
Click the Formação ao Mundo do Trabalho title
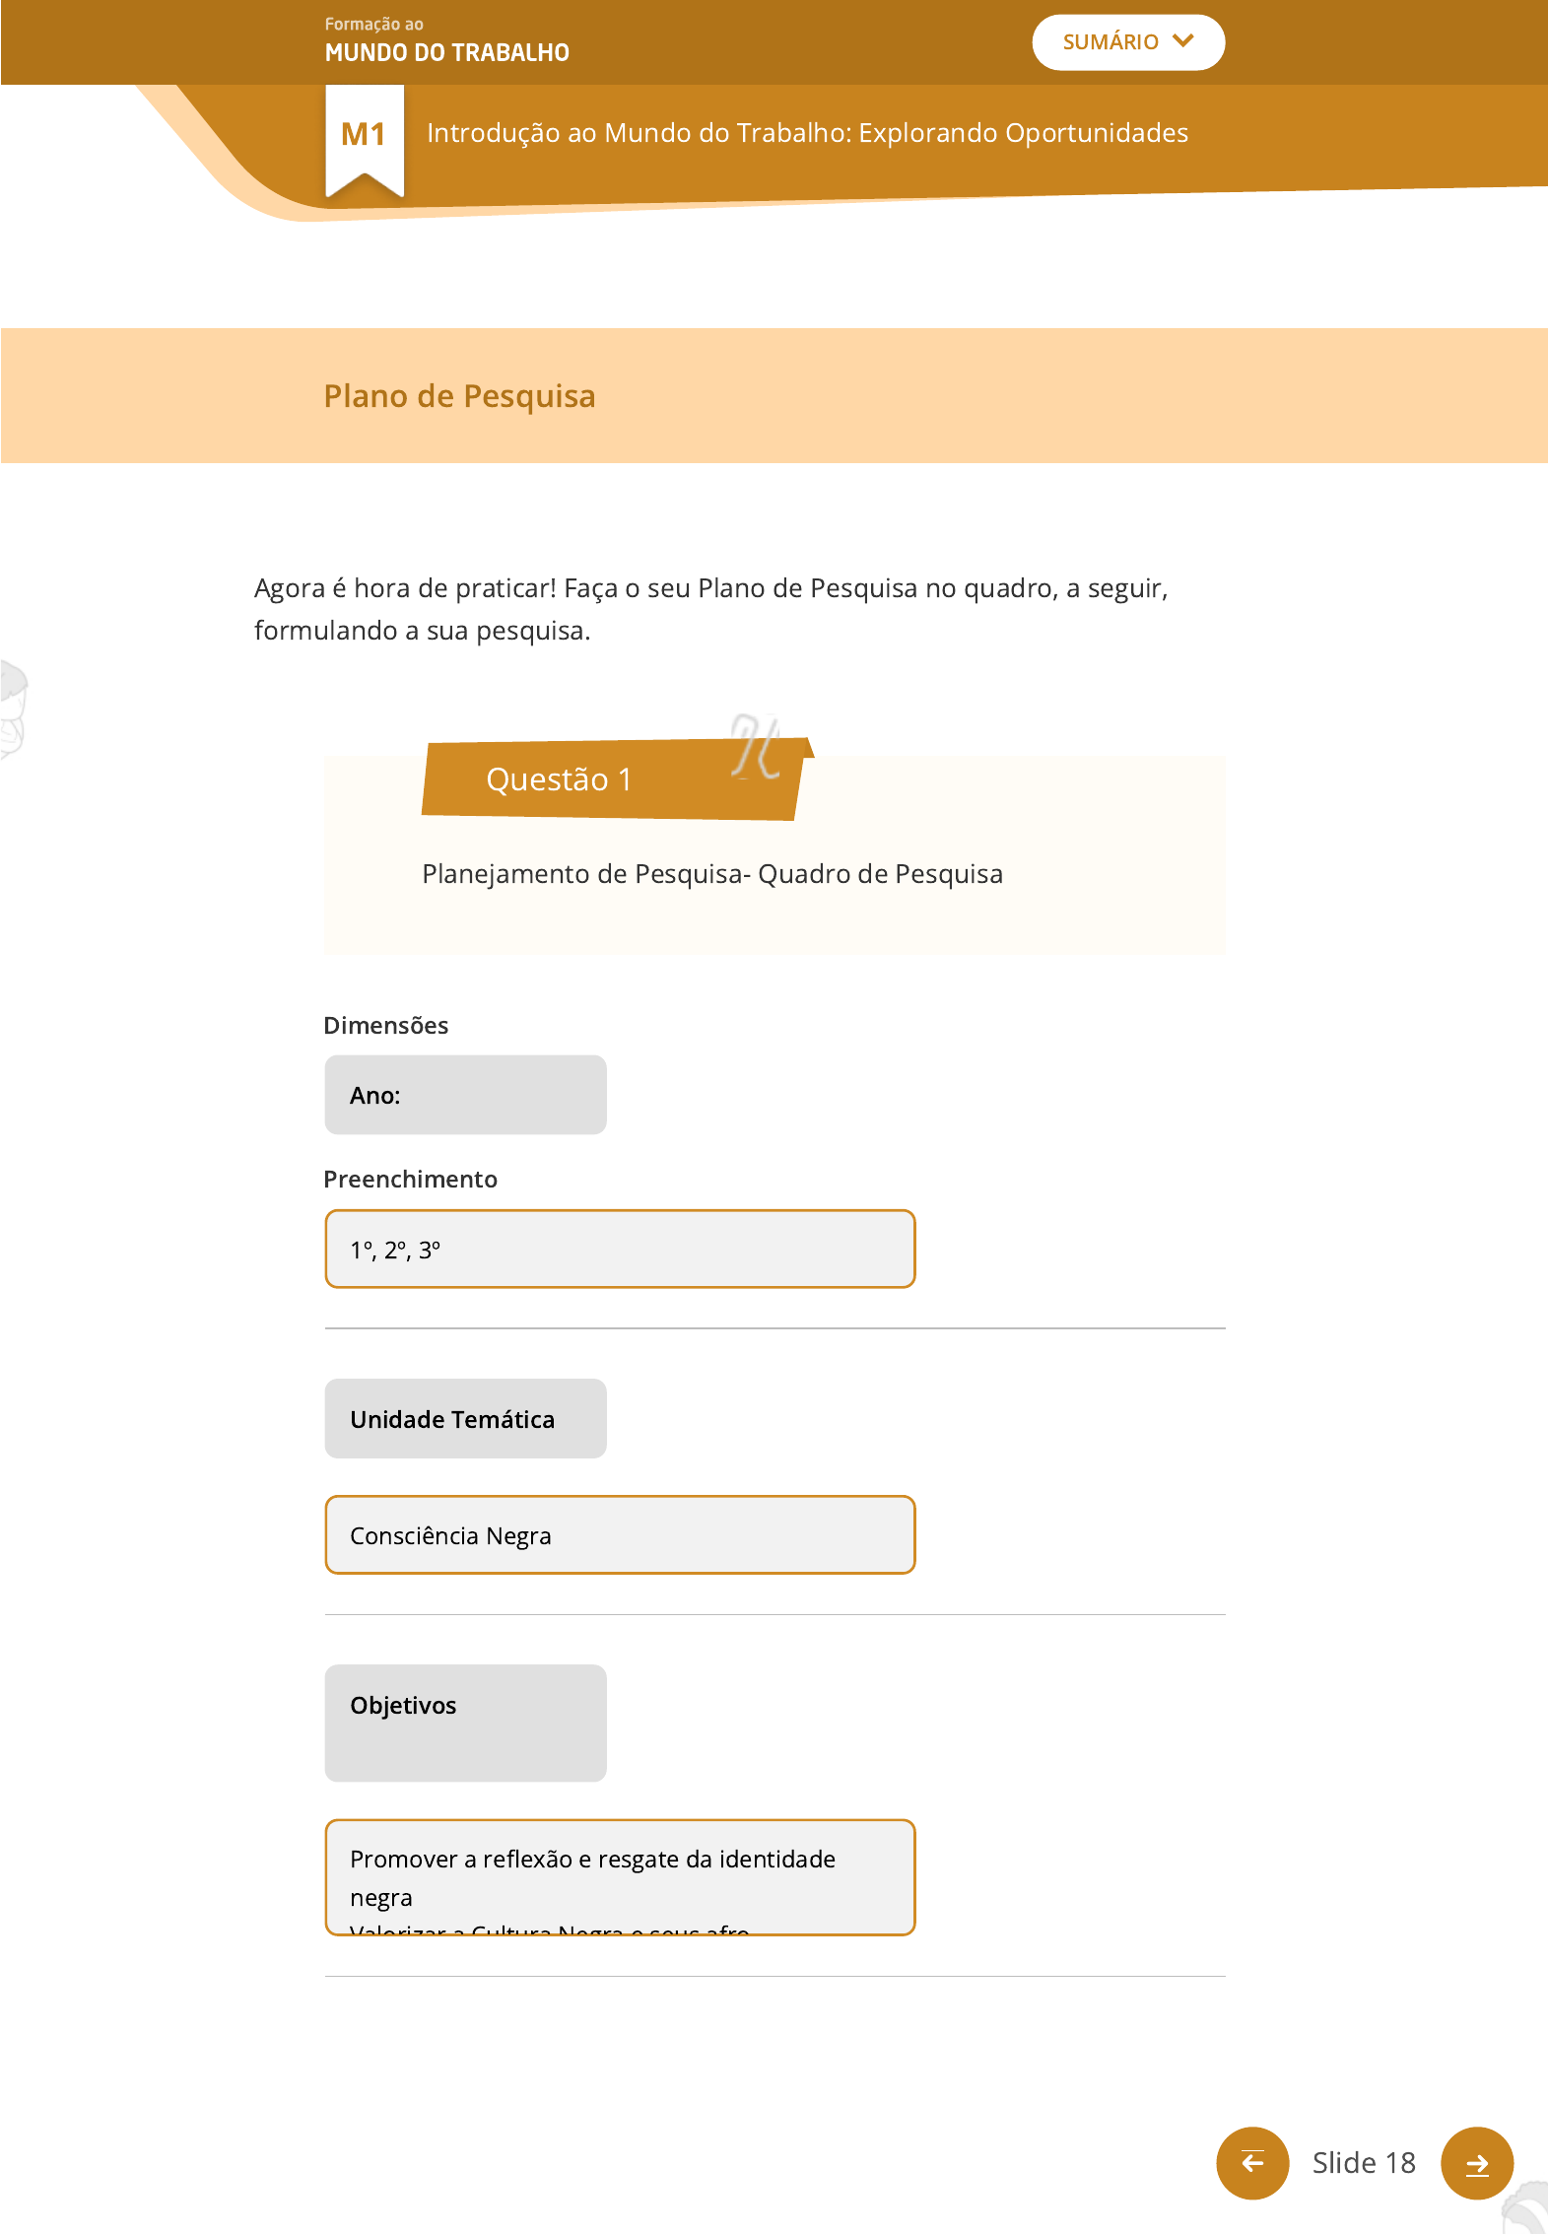pyautogui.click(x=446, y=41)
